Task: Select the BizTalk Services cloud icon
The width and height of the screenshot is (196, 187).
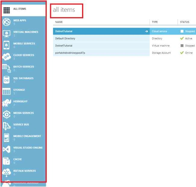Action: pyautogui.click(x=7, y=173)
